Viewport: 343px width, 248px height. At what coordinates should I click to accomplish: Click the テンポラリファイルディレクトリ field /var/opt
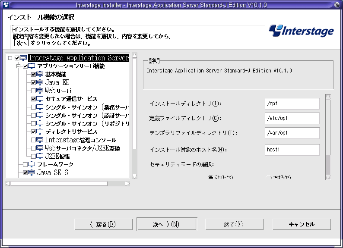[x=292, y=133]
